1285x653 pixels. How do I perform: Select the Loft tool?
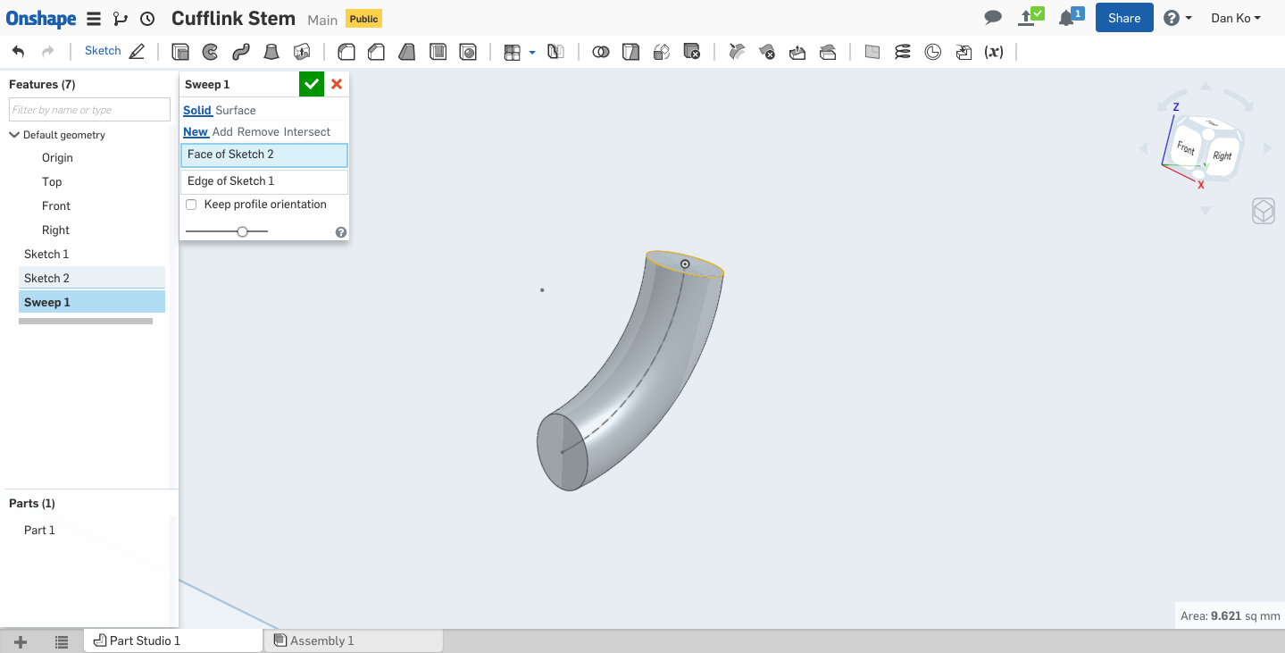[271, 52]
